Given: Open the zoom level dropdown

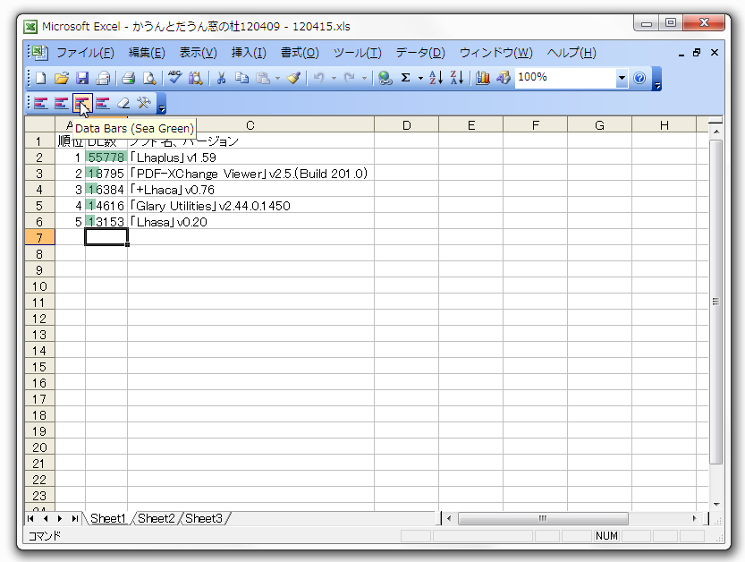Looking at the screenshot, I should (621, 79).
